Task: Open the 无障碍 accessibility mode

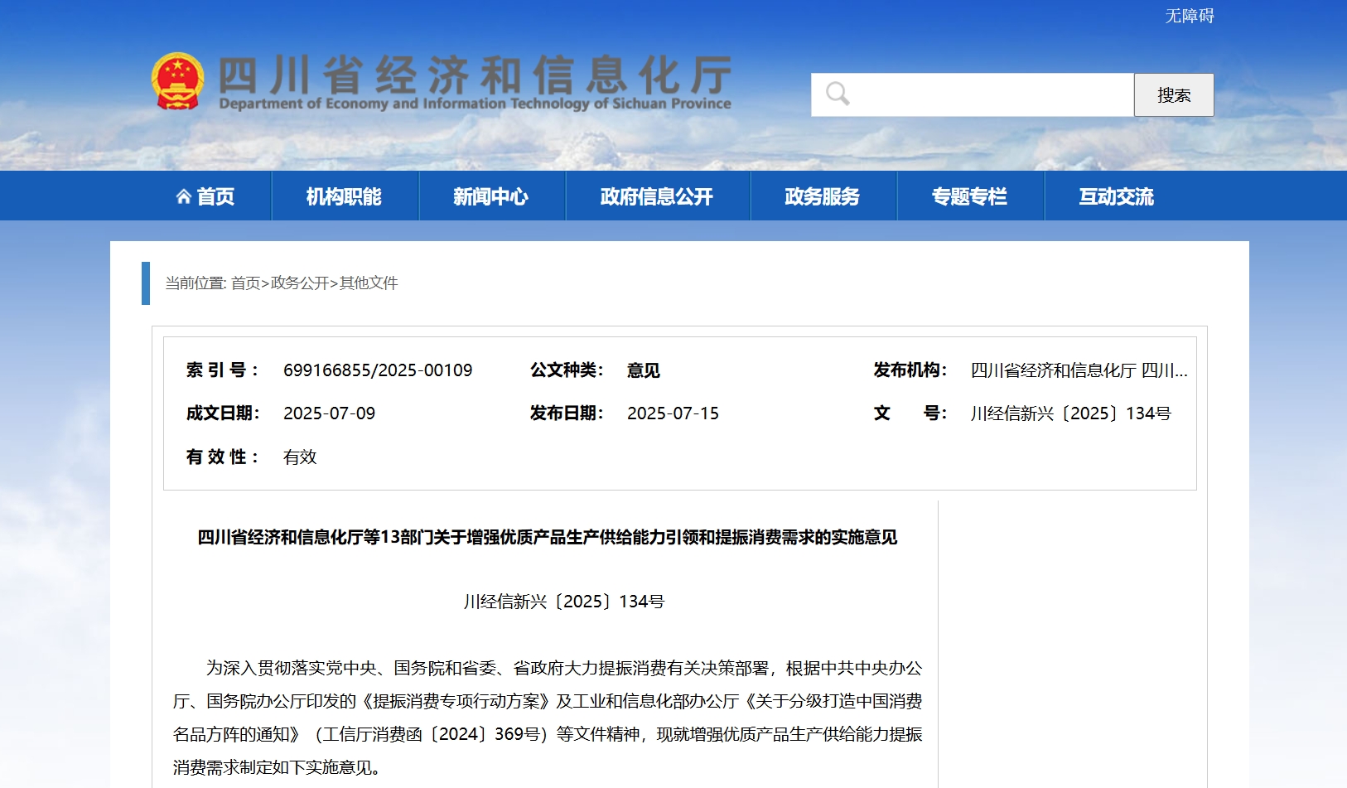Action: pyautogui.click(x=1189, y=15)
